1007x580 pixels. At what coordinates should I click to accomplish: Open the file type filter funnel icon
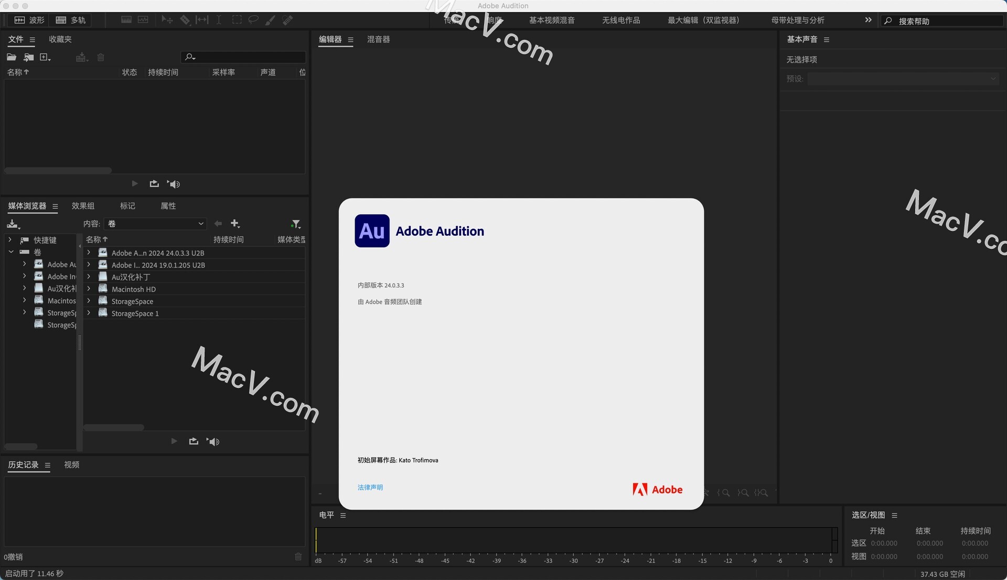coord(296,224)
